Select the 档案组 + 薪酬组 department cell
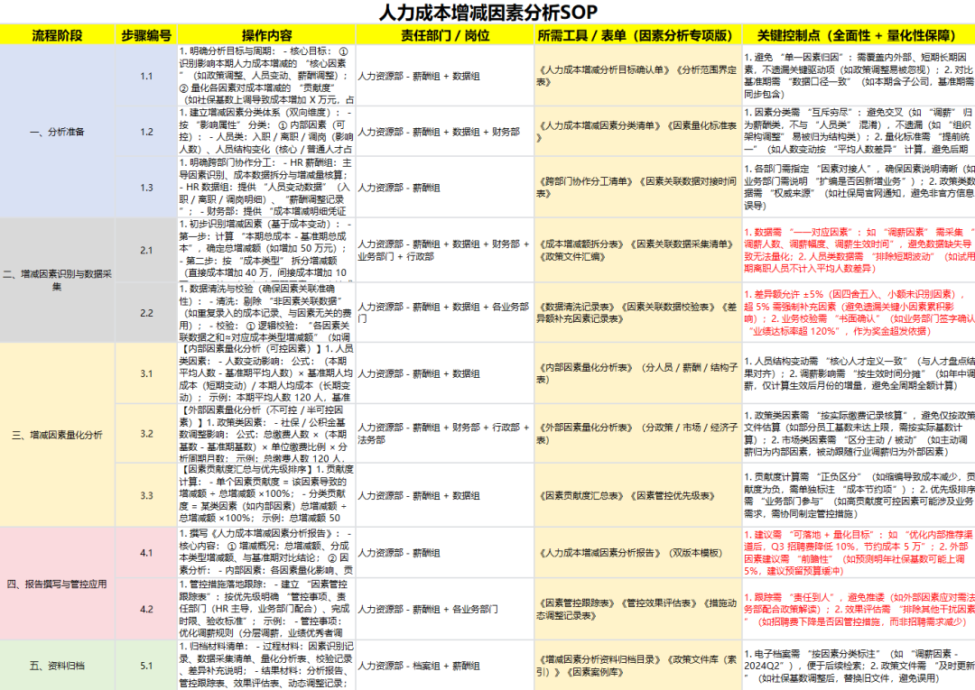 click(444, 666)
